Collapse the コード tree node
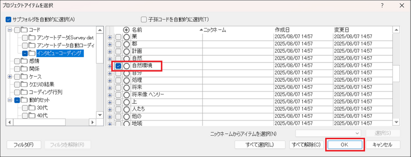The width and height of the screenshot is (411, 157). pos(10,30)
